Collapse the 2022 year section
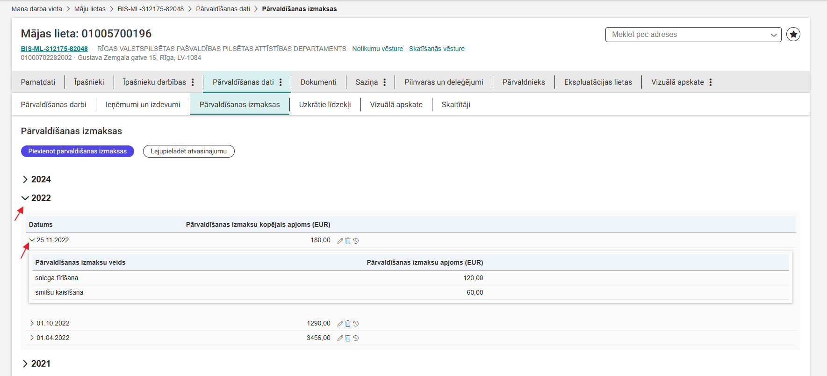Screen dimensions: 827x376 coord(25,198)
